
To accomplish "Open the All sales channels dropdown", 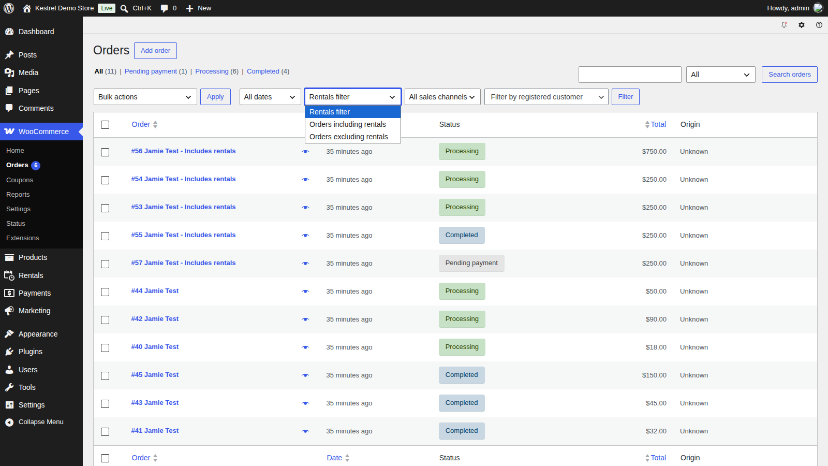I will (442, 97).
